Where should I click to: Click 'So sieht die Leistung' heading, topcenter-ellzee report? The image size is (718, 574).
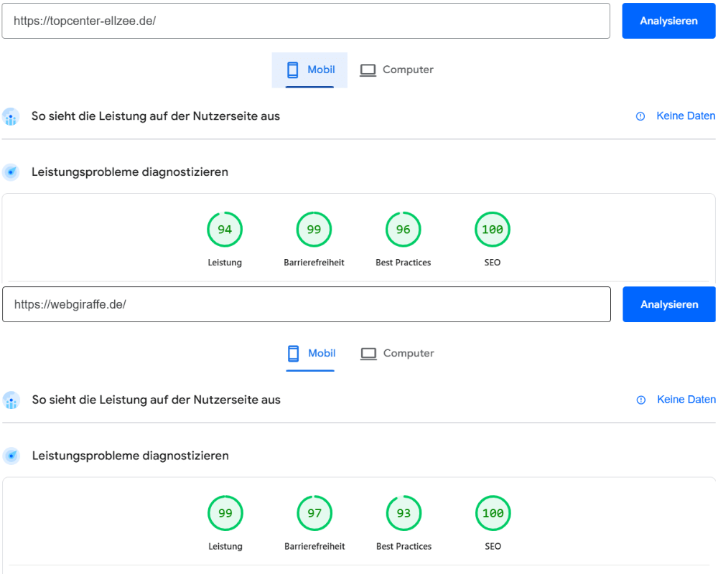[x=155, y=116]
